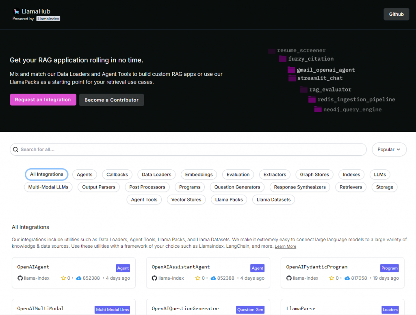Filter by Callbacks category
The height and width of the screenshot is (315, 416).
coord(117,174)
